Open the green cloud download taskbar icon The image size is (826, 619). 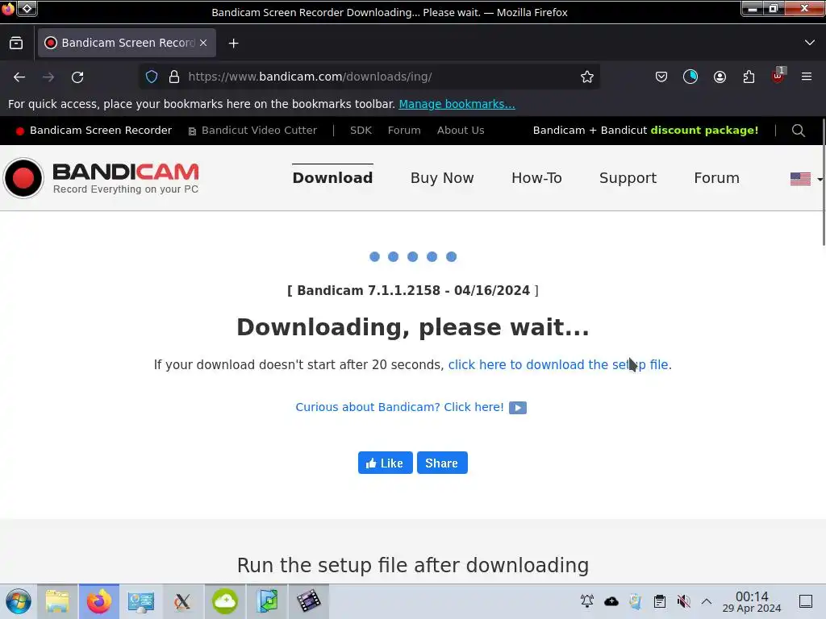224,601
